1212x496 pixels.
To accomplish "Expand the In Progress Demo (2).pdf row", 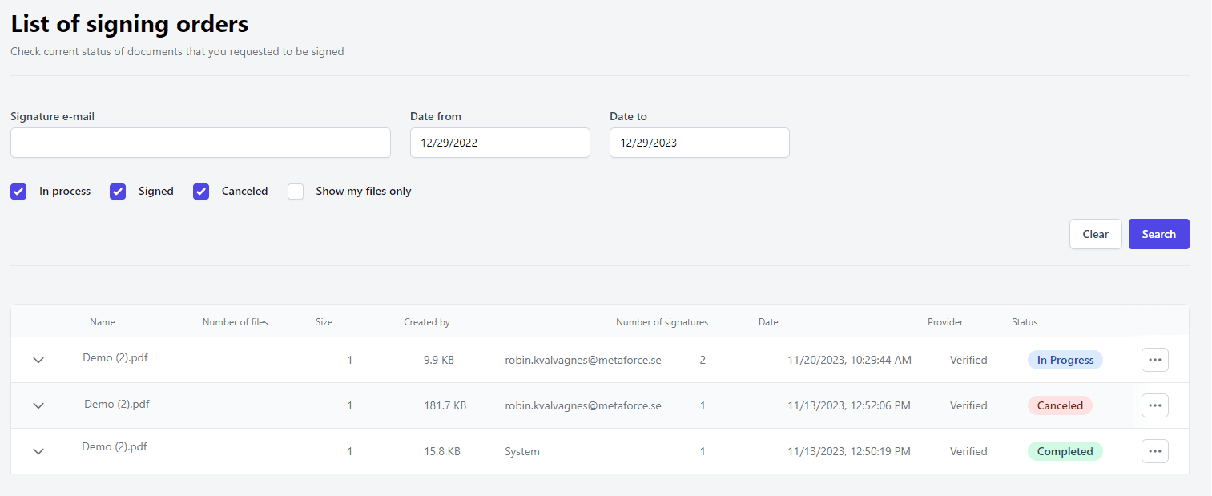I will point(38,360).
